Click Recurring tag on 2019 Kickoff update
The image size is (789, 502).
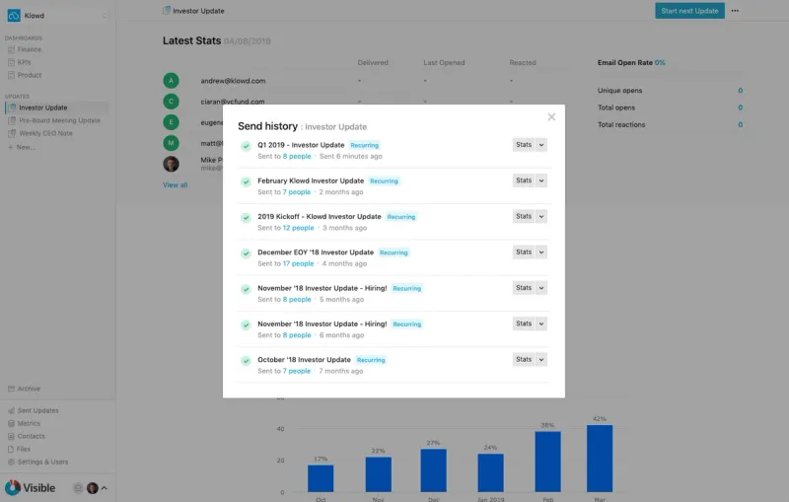[401, 217]
